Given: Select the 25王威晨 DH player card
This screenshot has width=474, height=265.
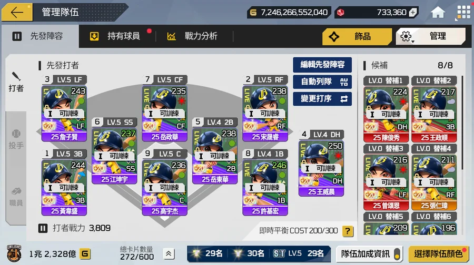Looking at the screenshot, I should click(321, 168).
